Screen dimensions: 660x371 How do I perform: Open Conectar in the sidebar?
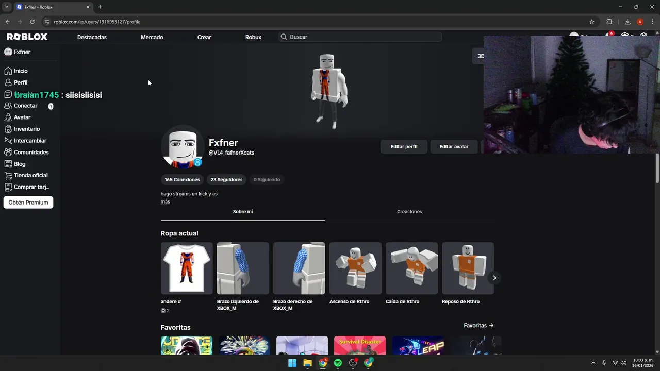coord(26,106)
